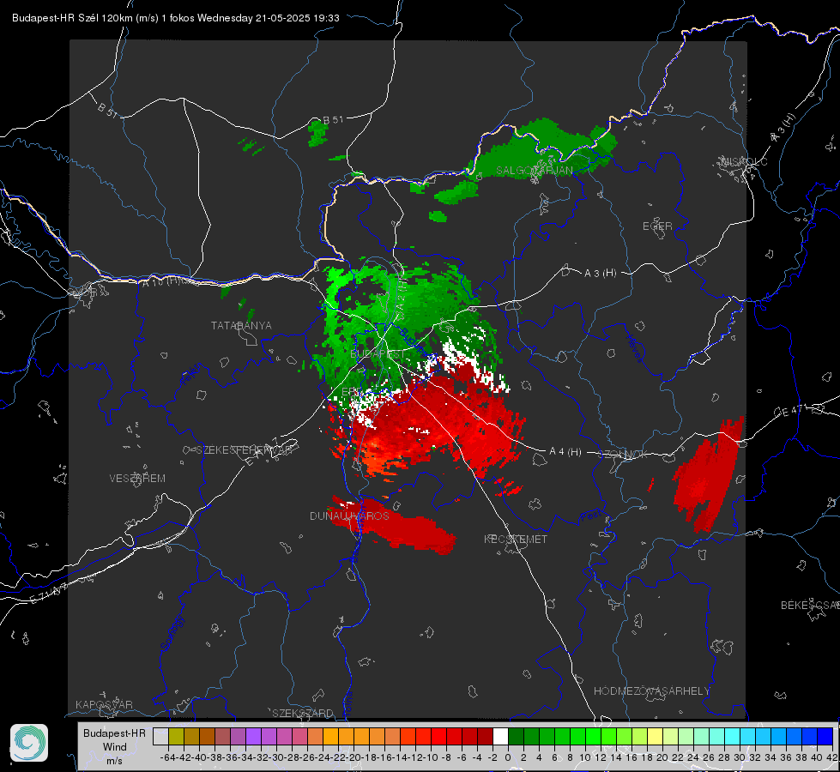Click the -64 value on legend scale
Viewport: 840px width, 772px height.
[x=168, y=757]
